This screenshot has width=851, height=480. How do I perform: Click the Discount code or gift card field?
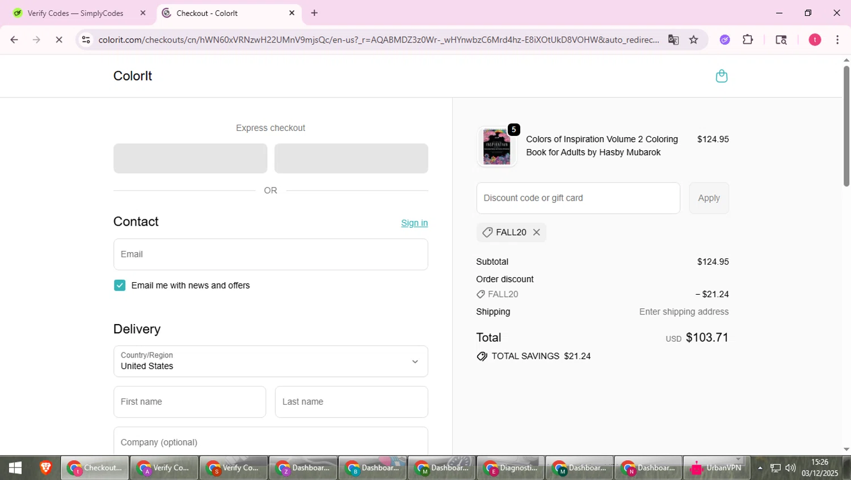(x=578, y=198)
